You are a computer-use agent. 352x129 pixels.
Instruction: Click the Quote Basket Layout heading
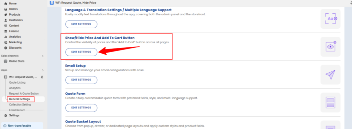tap(83, 121)
